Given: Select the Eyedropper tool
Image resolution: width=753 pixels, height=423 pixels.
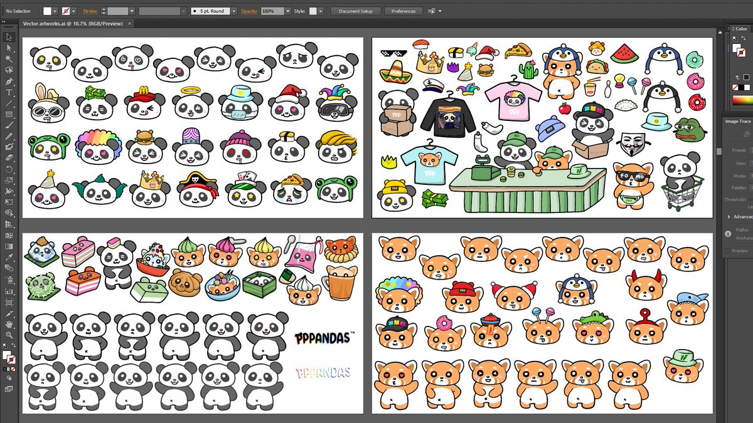Looking at the screenshot, I should (x=9, y=257).
